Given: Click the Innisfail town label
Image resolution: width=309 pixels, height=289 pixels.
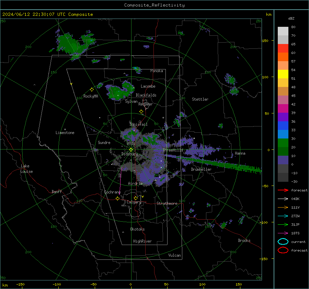Looking at the screenshot, I should [x=138, y=124].
